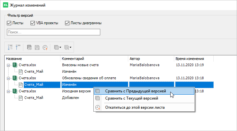This screenshot has width=237, height=131.
Task: Click into the Поиск search field
Action: click(x=53, y=32)
